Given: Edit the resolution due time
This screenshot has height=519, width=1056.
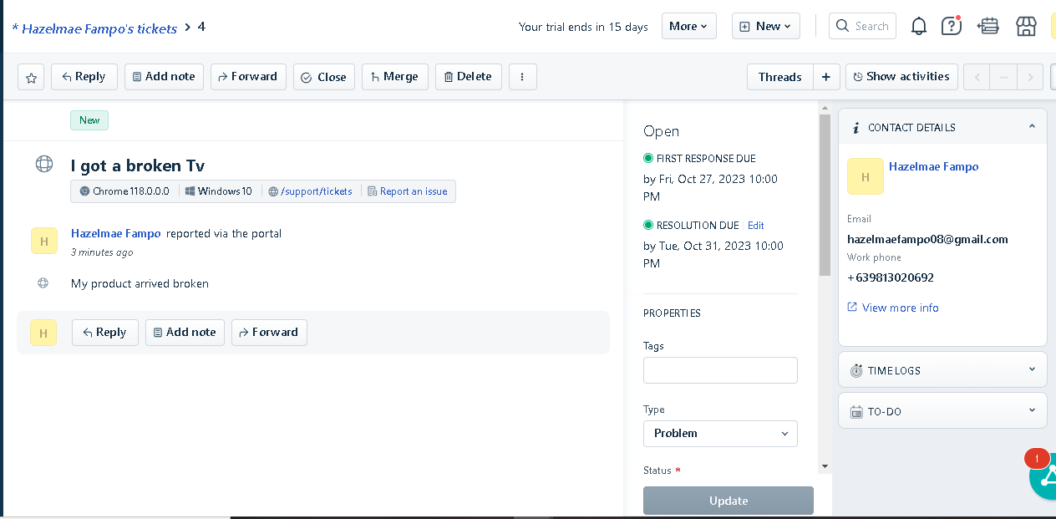Looking at the screenshot, I should coord(755,226).
